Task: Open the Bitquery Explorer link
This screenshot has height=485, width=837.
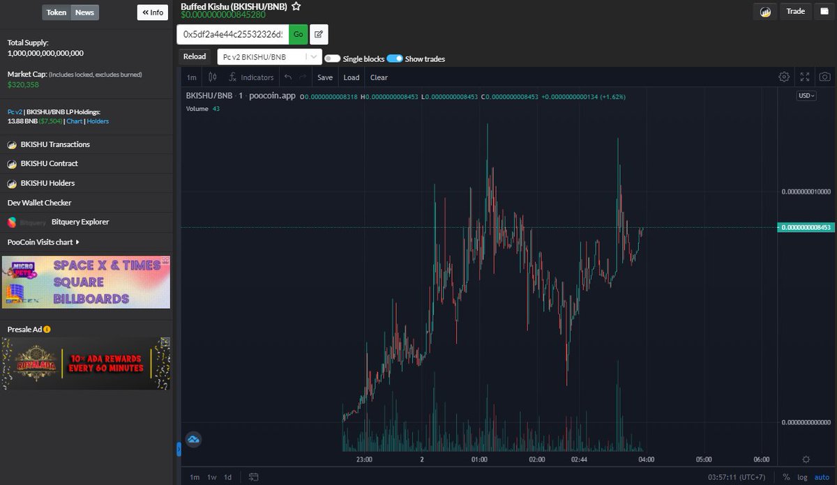Action: point(80,222)
